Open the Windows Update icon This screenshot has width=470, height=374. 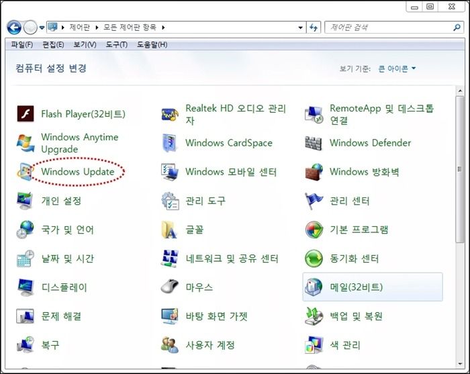[25, 172]
